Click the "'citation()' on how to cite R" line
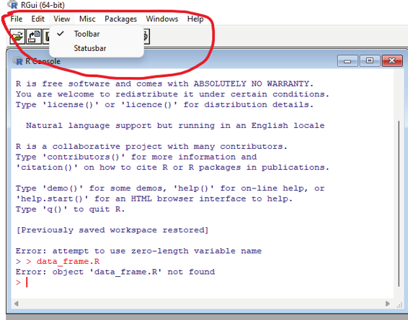Image resolution: width=408 pixels, height=320 pixels. (x=172, y=168)
